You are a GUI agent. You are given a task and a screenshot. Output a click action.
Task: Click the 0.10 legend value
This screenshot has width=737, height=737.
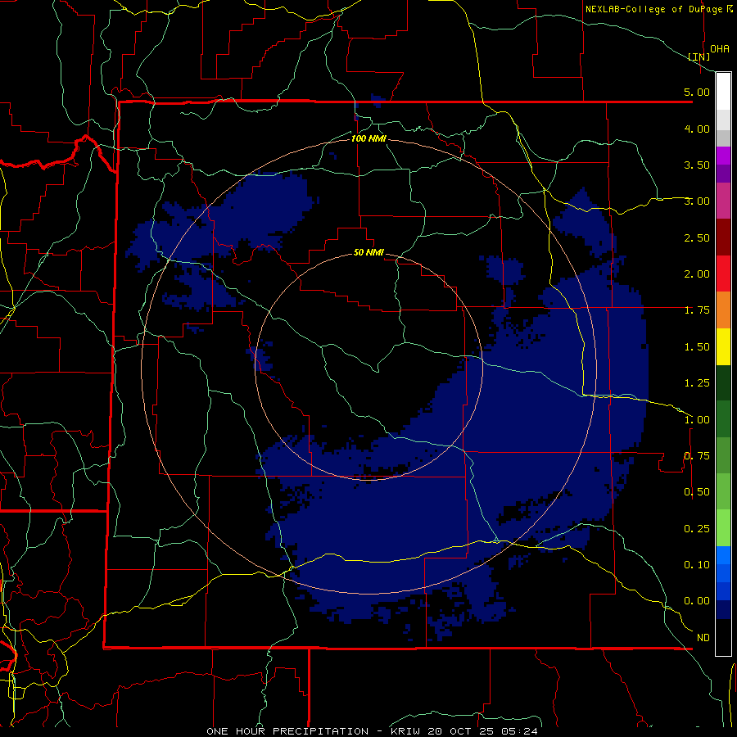click(697, 565)
